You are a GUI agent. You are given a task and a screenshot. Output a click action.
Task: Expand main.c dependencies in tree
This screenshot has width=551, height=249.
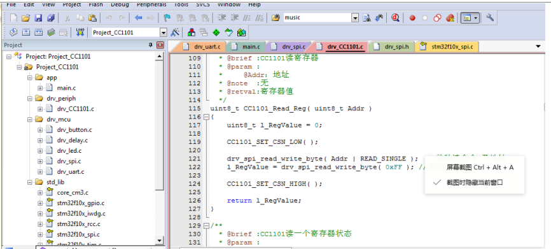pos(40,88)
